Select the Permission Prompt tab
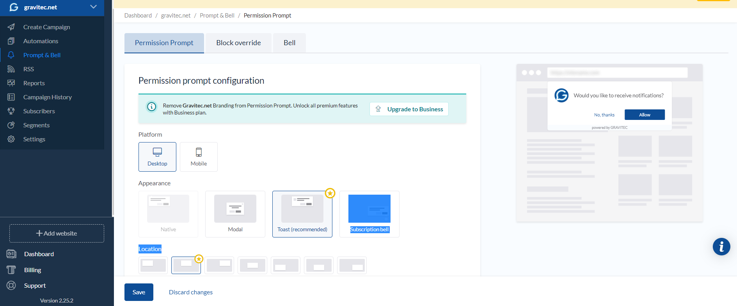Image resolution: width=737 pixels, height=306 pixels. click(164, 43)
